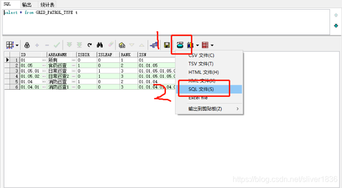Click the blue linked query icon
The image size is (342, 188).
point(154,45)
